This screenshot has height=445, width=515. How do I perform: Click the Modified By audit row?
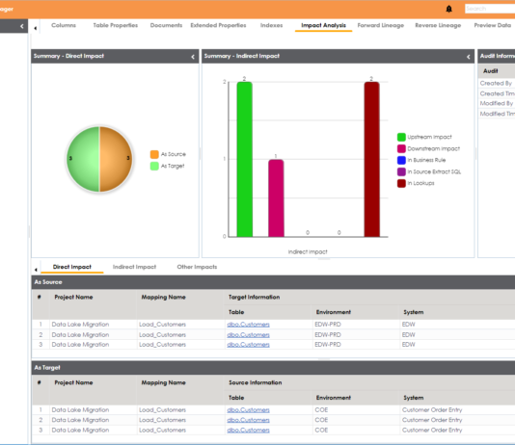point(497,104)
